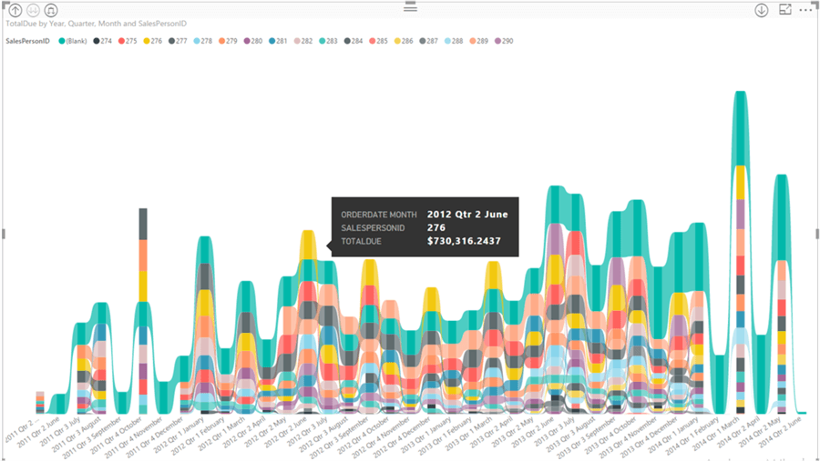Click the yellow 276 segment at the 2012 Qtr 2 June peak
This screenshot has height=461, width=820.
pyautogui.click(x=308, y=245)
